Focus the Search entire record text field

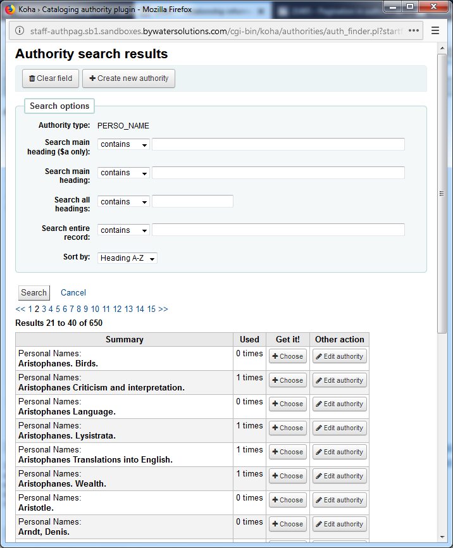[278, 230]
